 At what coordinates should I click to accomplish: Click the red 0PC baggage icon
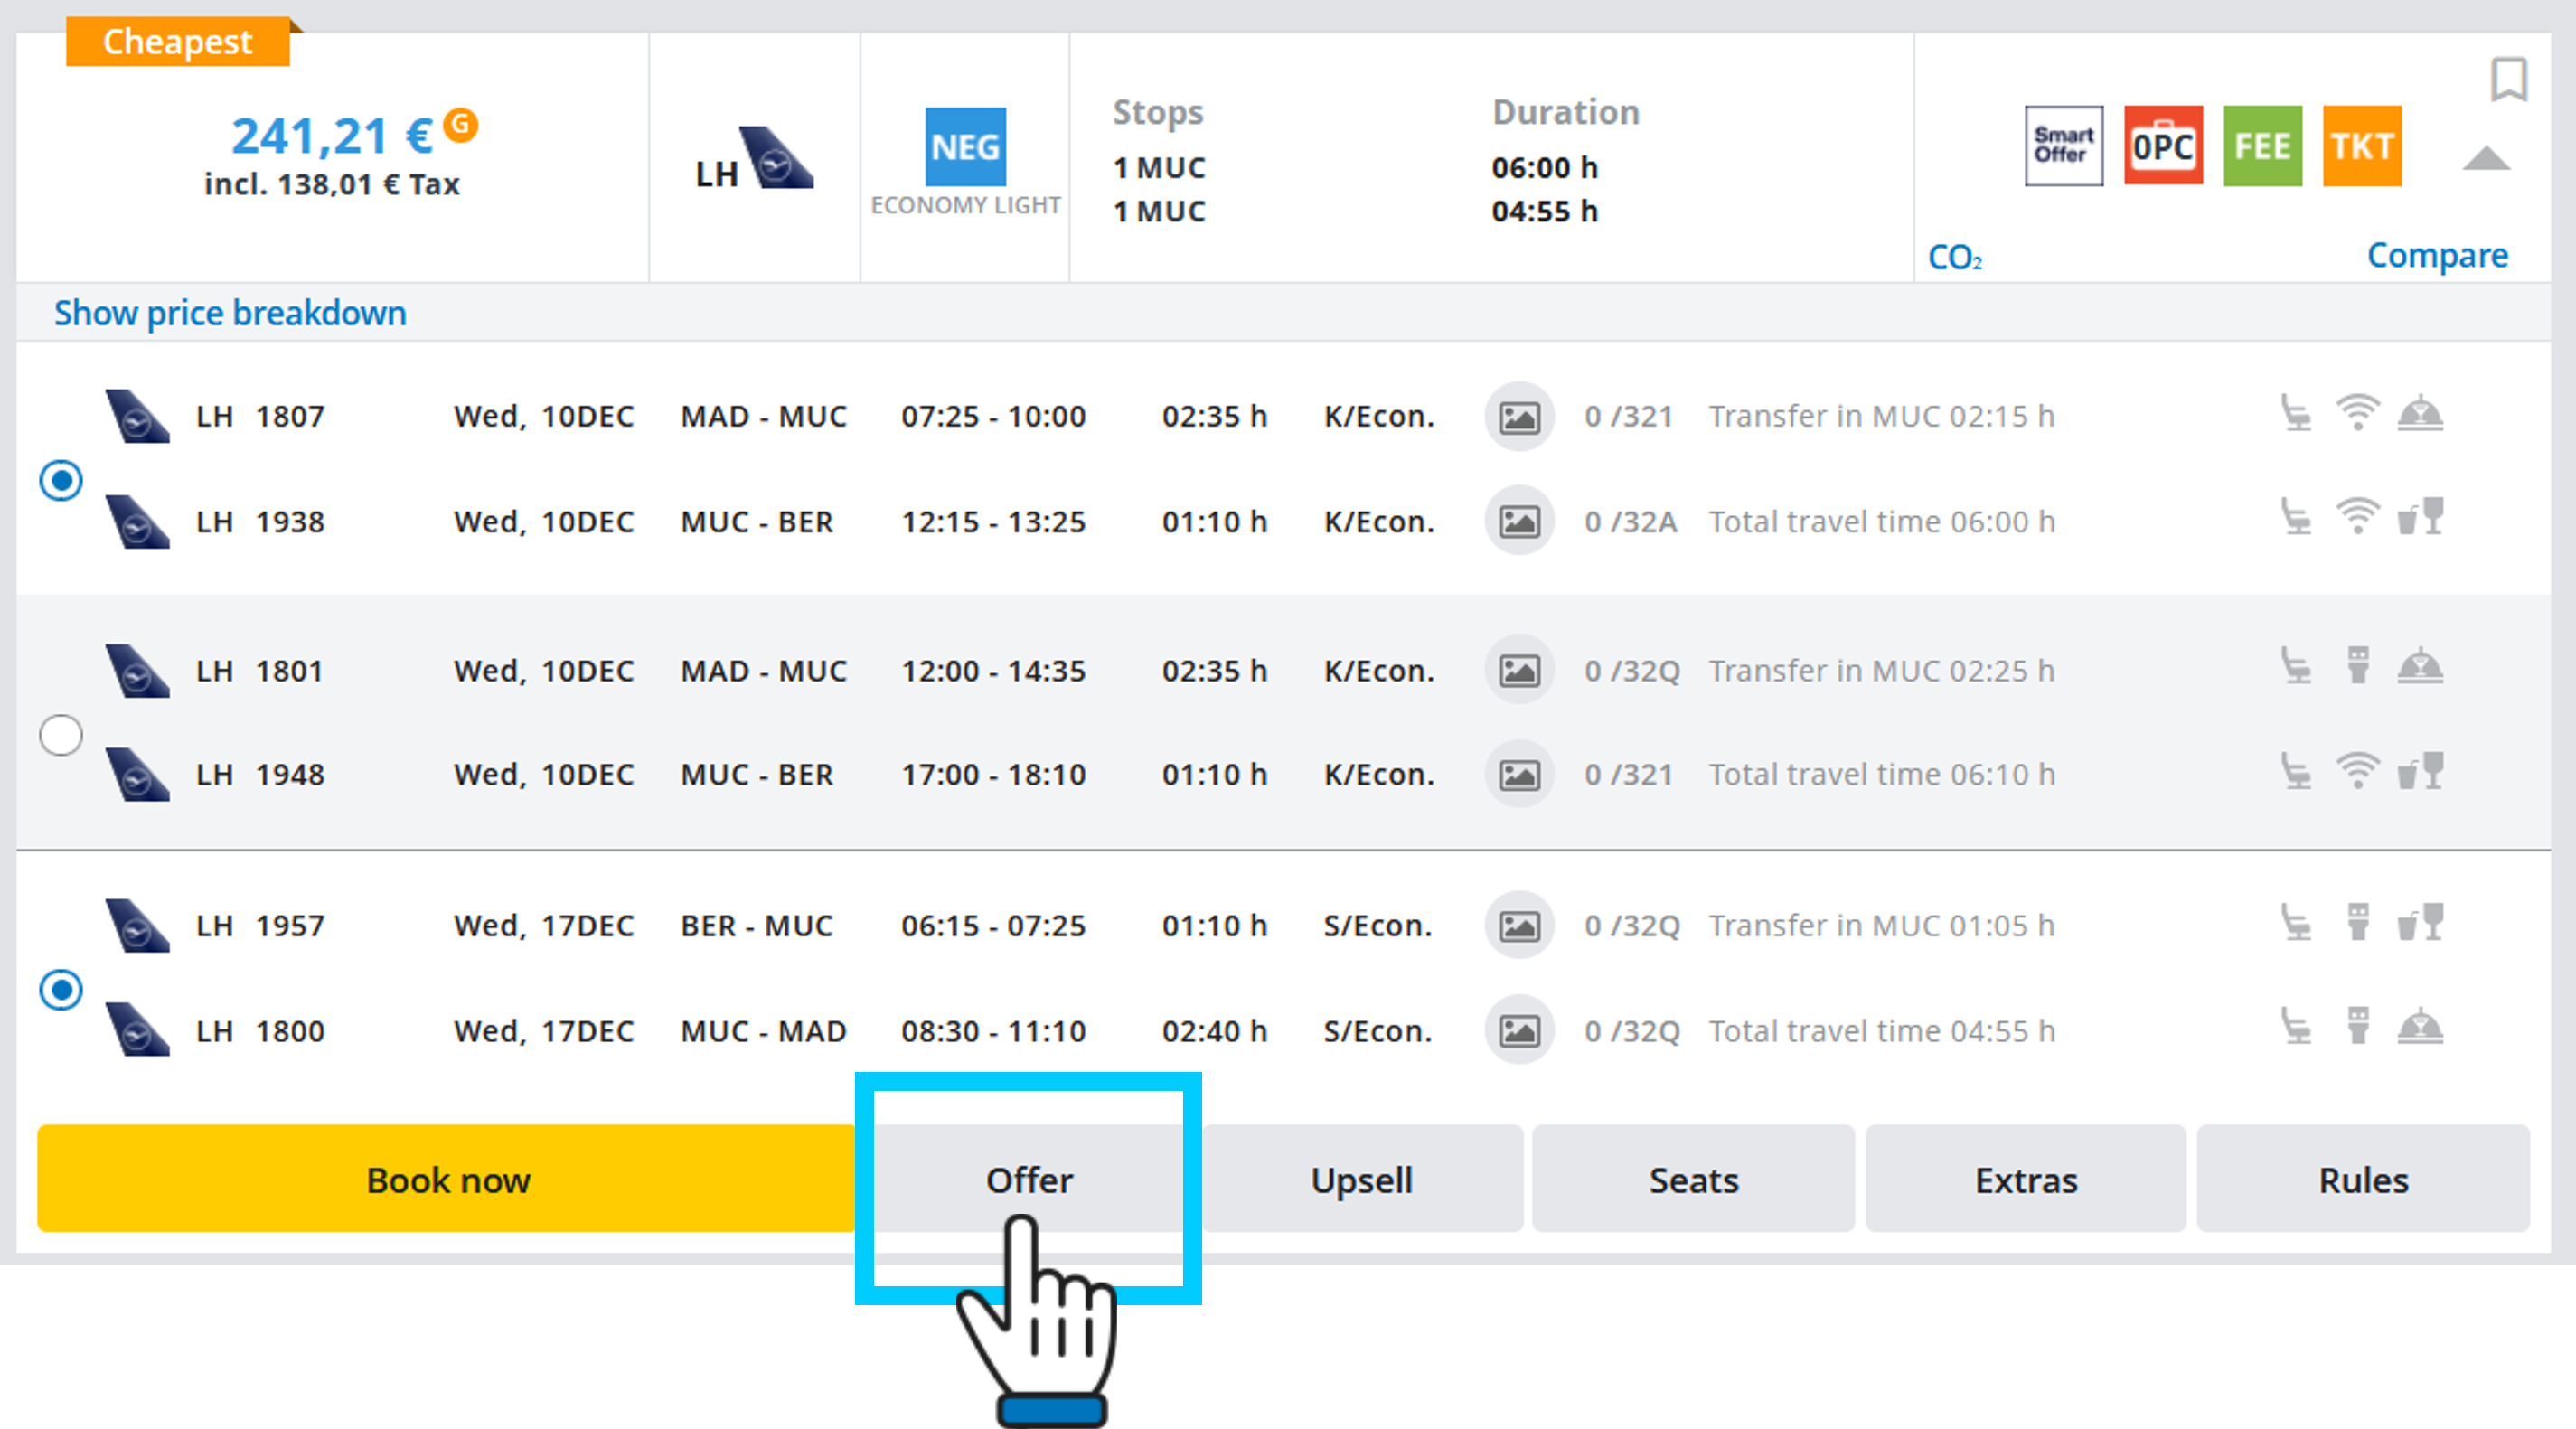coord(2162,146)
